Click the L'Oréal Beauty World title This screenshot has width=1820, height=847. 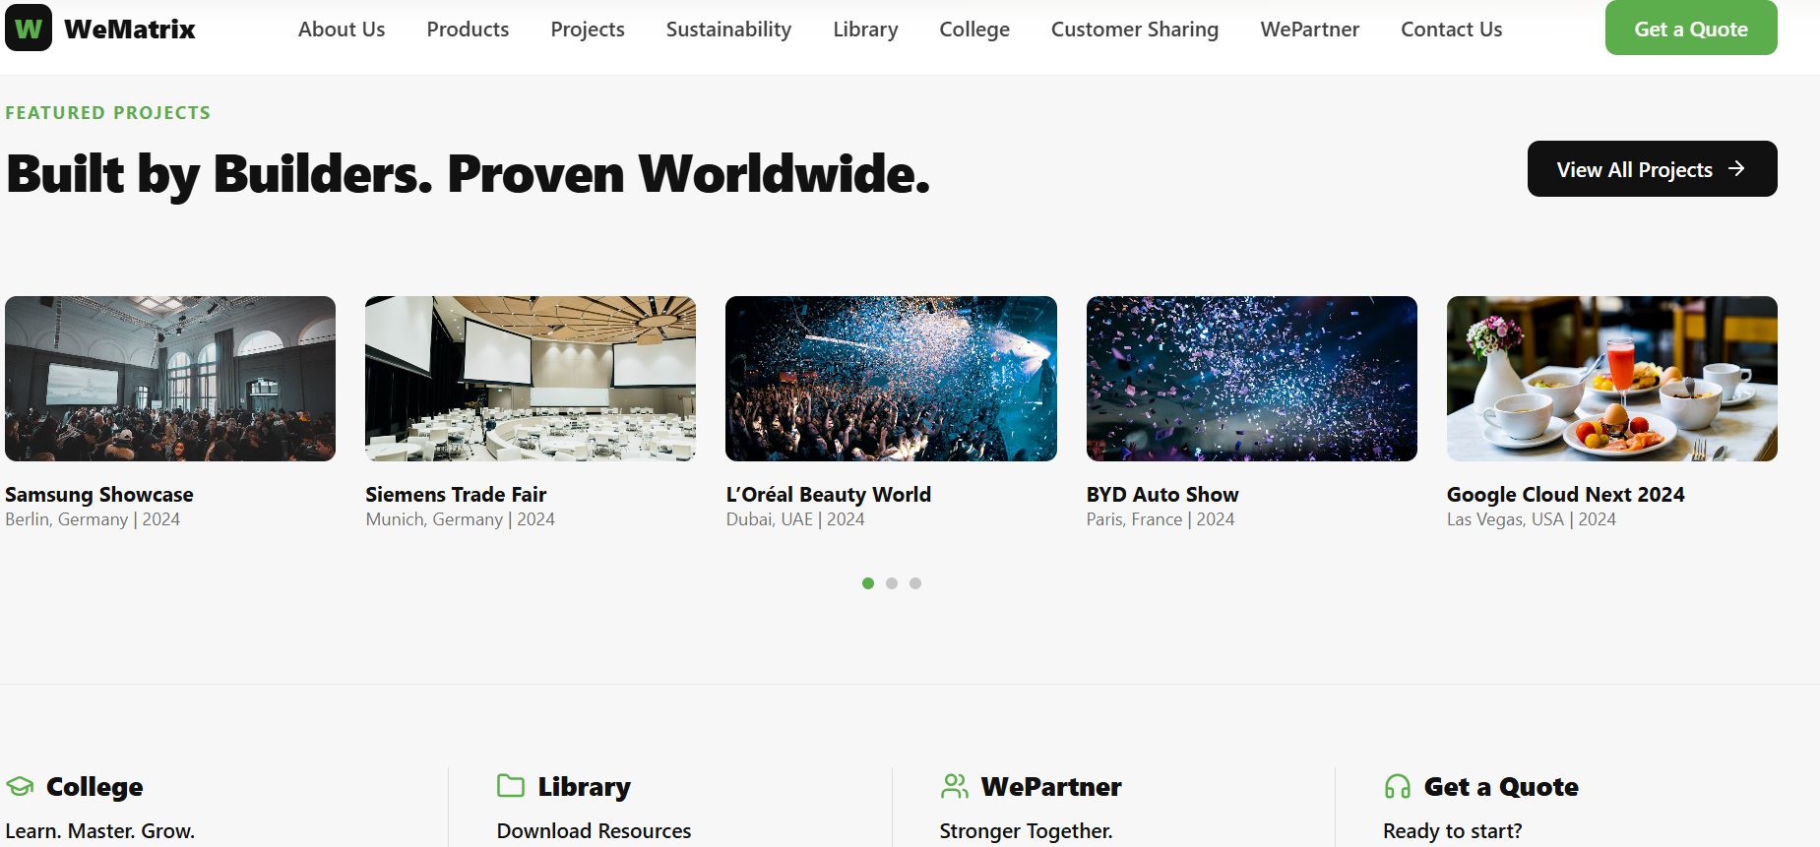pyautogui.click(x=829, y=495)
